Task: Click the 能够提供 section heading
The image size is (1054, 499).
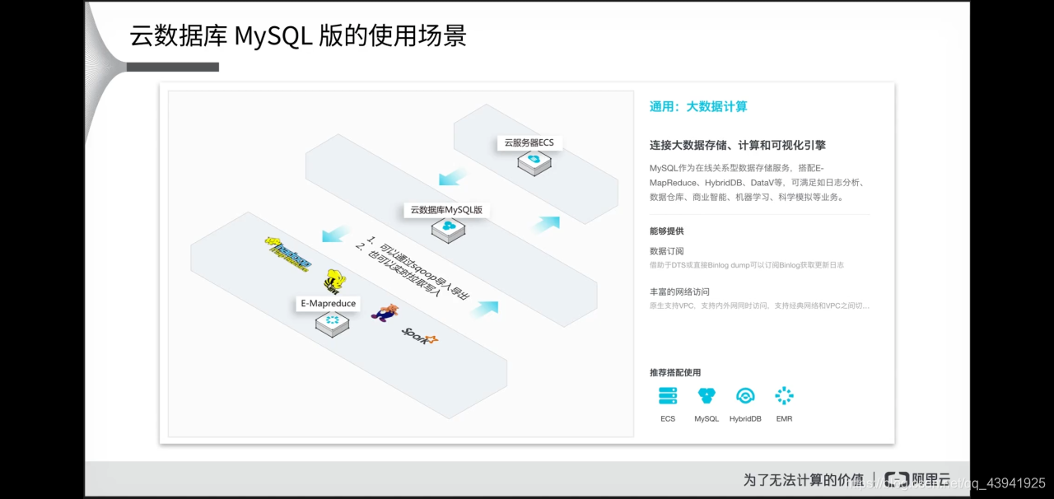Action: pos(666,231)
